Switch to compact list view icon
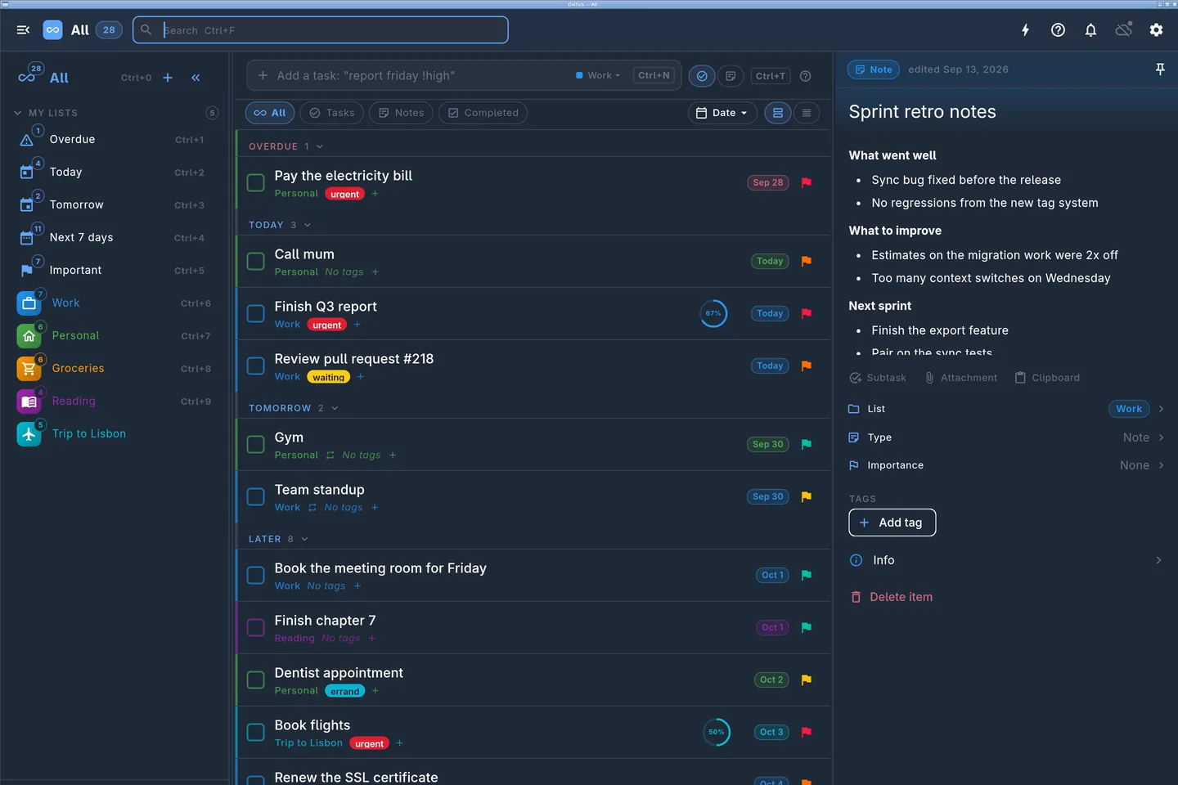This screenshot has width=1178, height=785. click(x=807, y=113)
